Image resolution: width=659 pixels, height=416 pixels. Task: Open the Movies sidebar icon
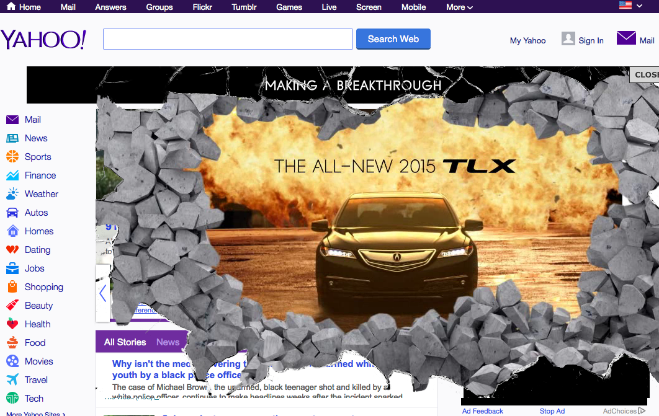(13, 361)
